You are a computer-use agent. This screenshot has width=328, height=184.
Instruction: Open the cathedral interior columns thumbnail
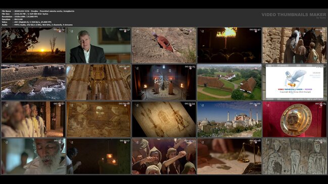click(x=99, y=82)
